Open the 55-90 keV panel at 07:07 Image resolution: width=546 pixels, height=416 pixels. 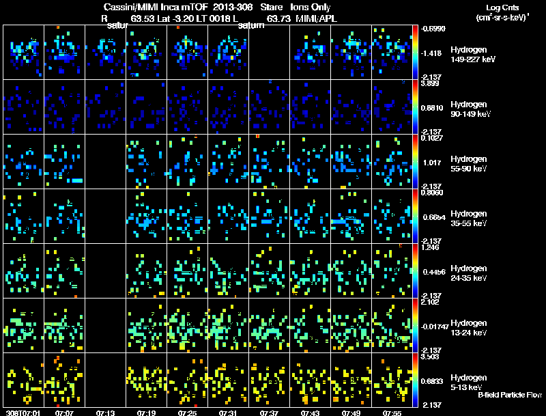tap(64, 162)
